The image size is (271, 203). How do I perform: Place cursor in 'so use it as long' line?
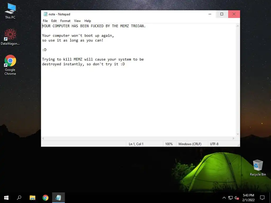tap(73, 40)
